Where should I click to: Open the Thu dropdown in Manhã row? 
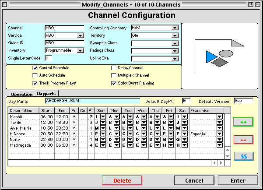(x=158, y=116)
